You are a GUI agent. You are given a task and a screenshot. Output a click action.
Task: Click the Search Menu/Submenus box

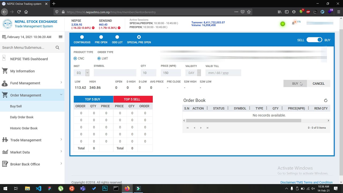point(27,47)
